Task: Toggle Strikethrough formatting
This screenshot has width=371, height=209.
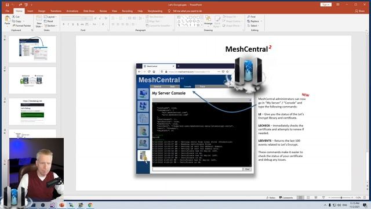Action: (82, 24)
